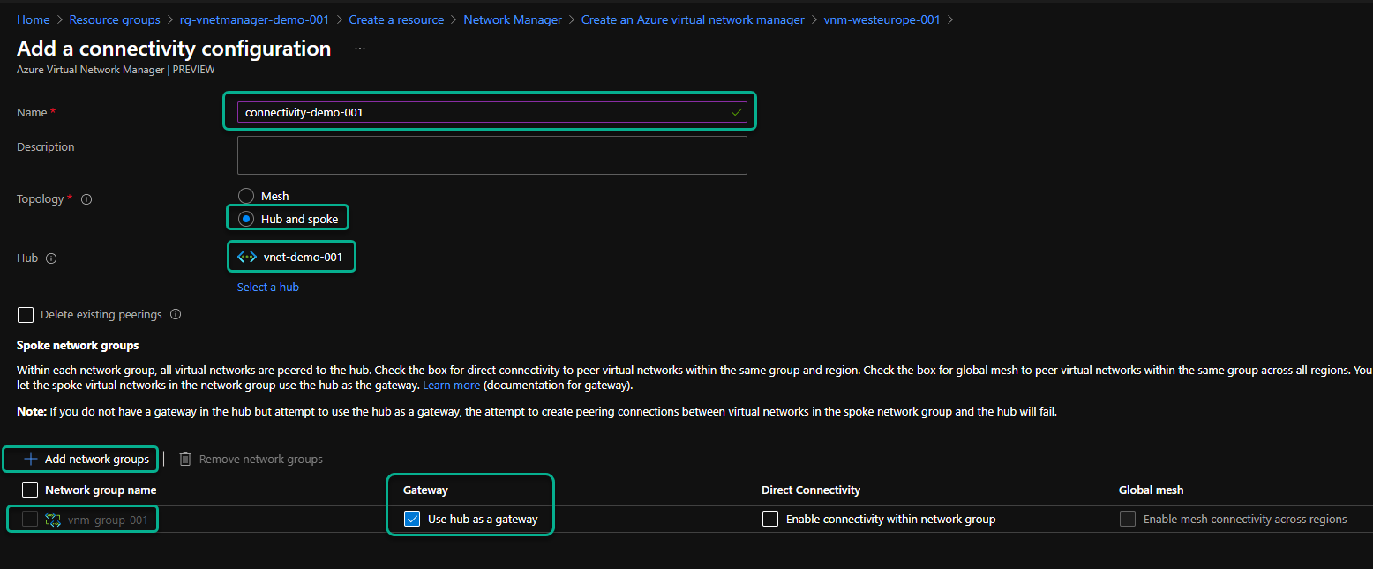Uncheck Use hub as a gateway
This screenshot has width=1373, height=569.
[412, 519]
